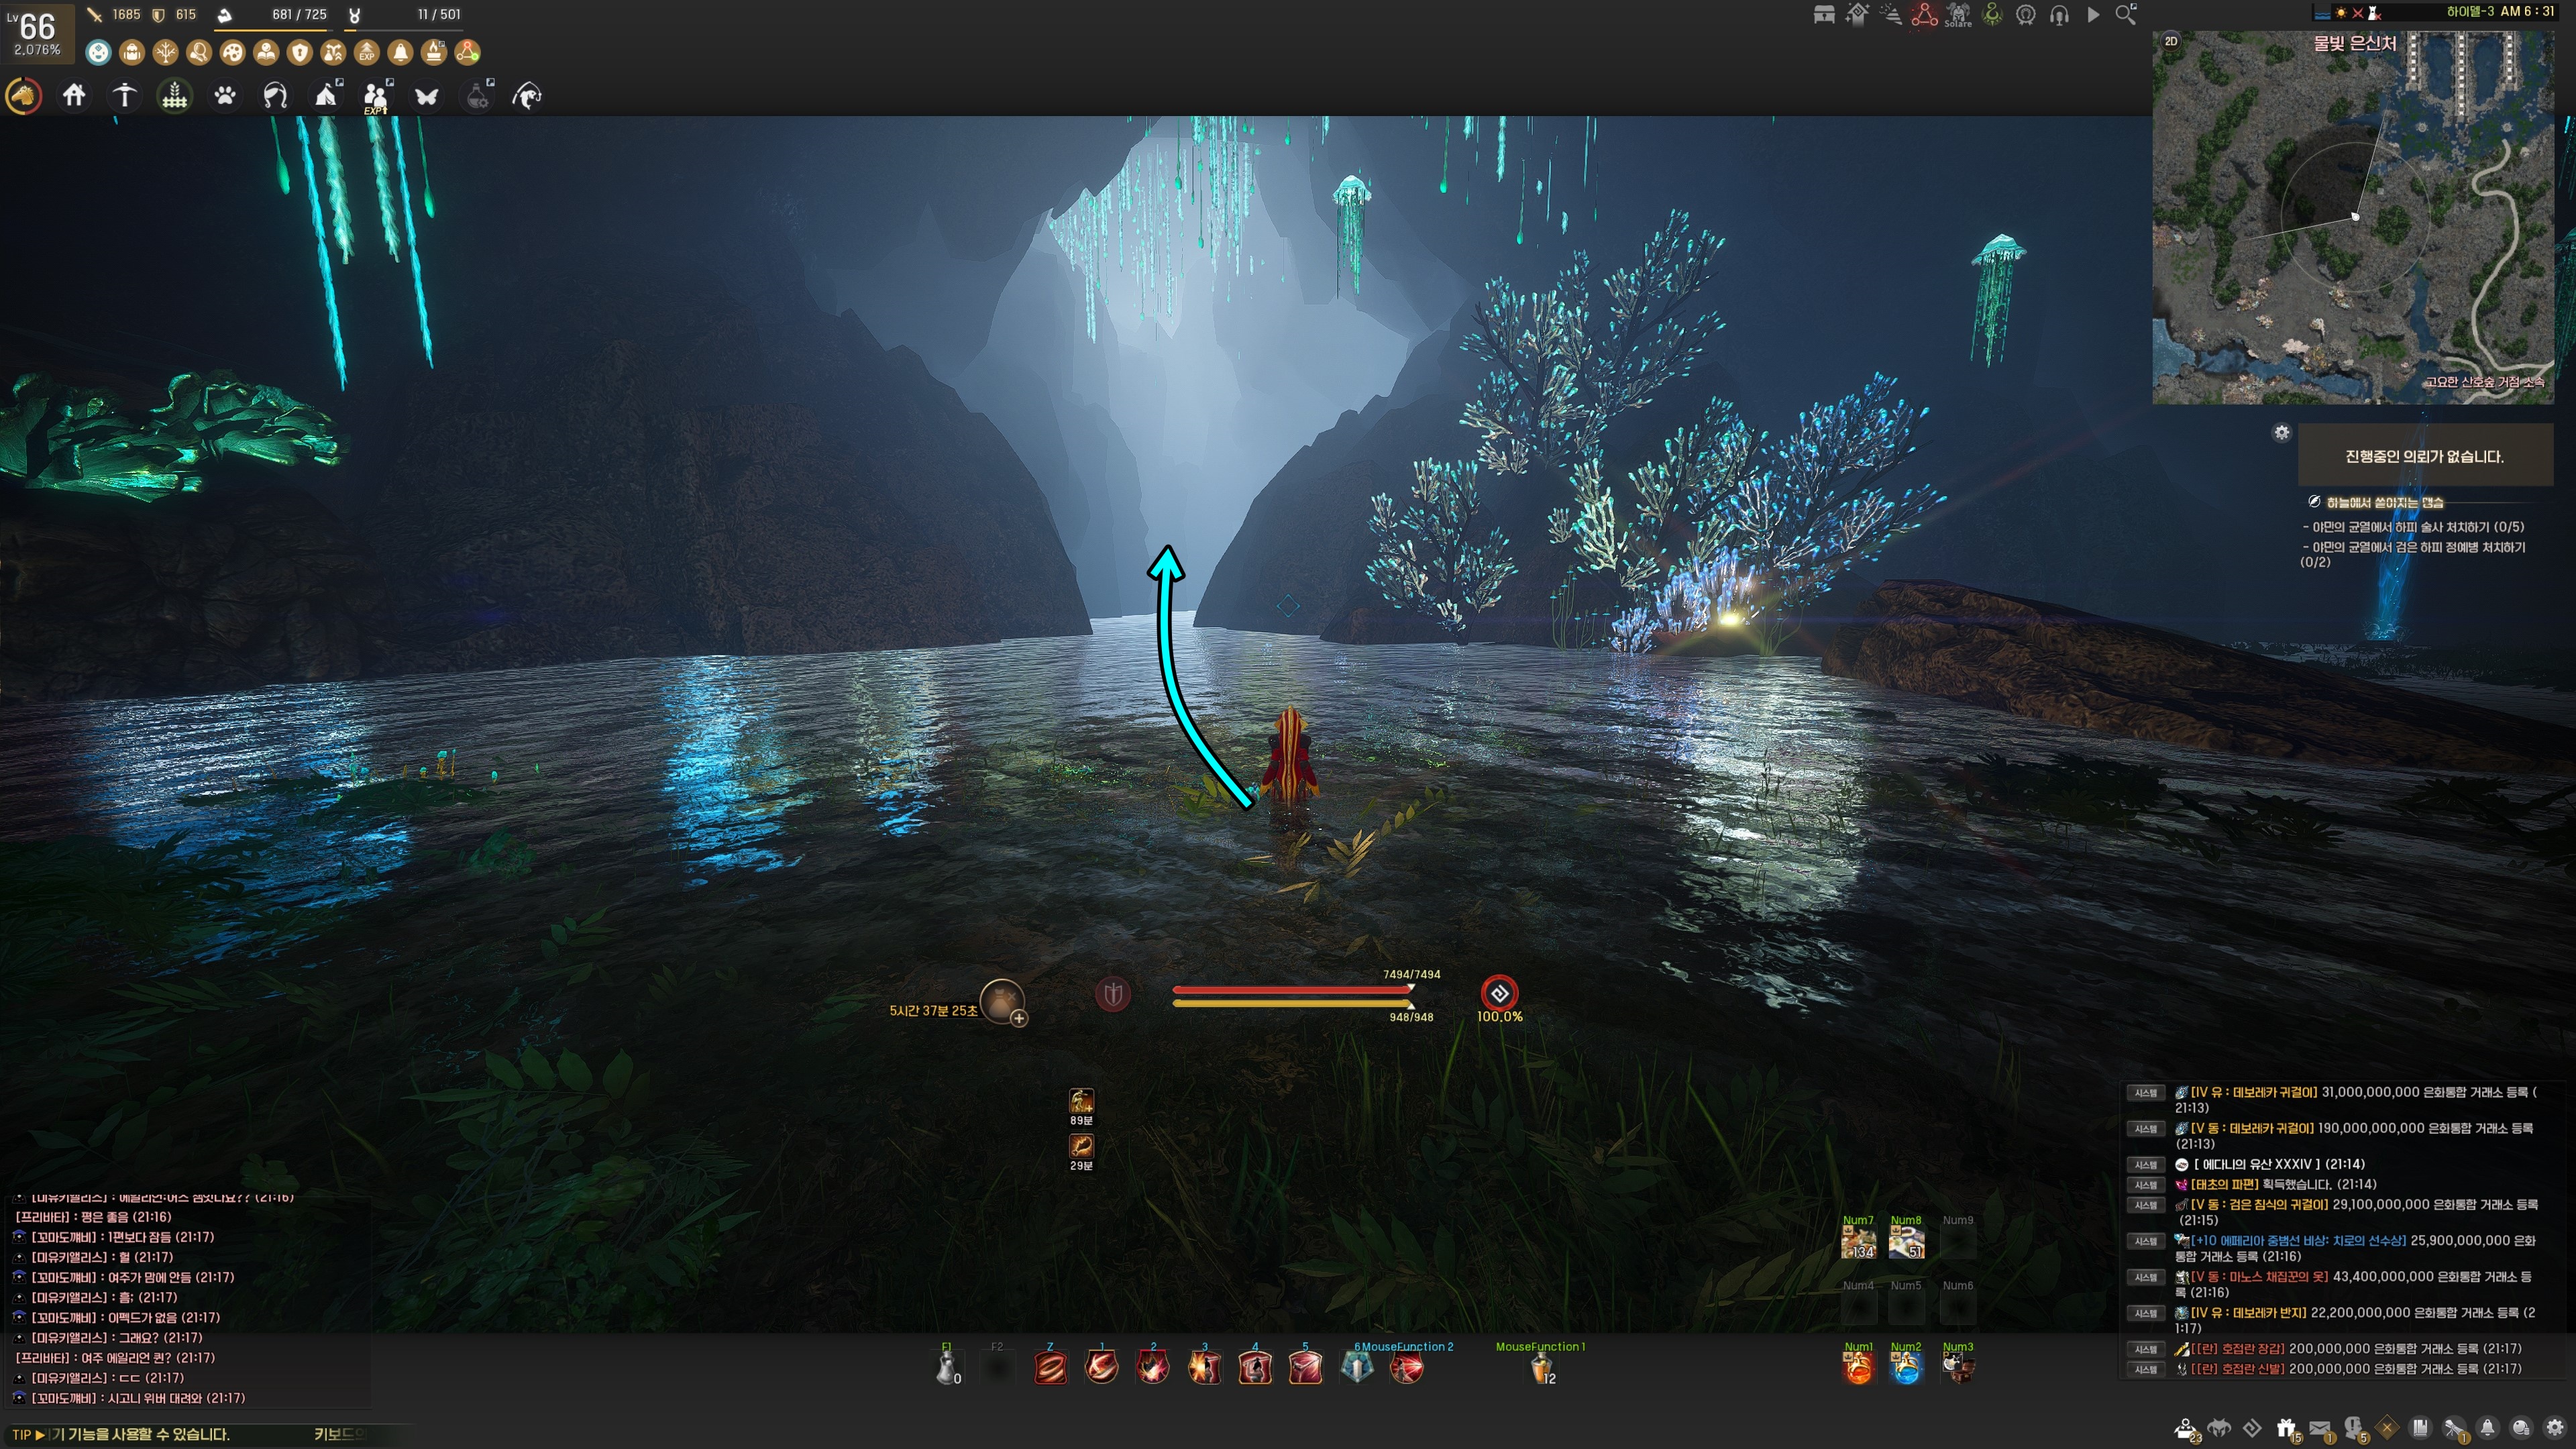The width and height of the screenshot is (2576, 1449).
Task: Open the residence house icon
Action: (x=74, y=96)
